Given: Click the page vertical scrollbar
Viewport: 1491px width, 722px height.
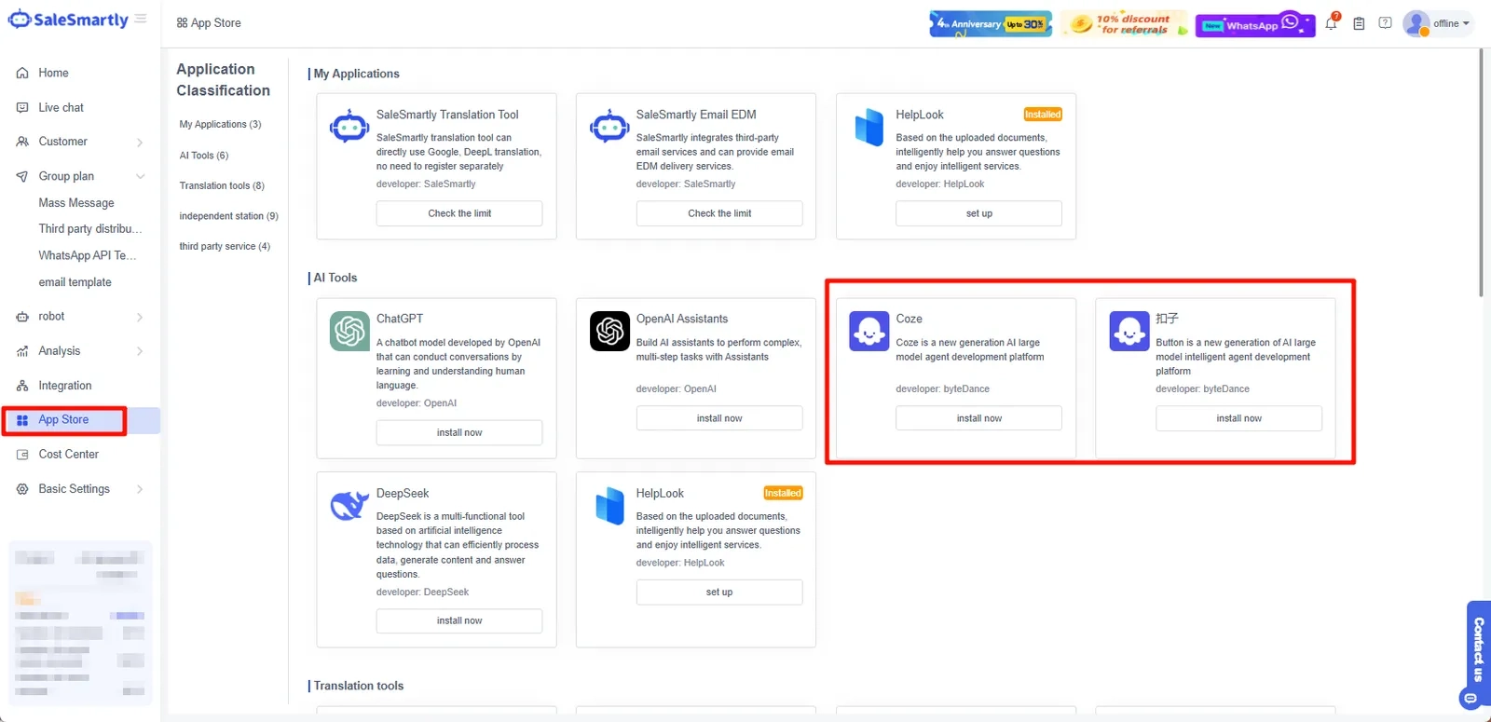Looking at the screenshot, I should (x=1481, y=173).
